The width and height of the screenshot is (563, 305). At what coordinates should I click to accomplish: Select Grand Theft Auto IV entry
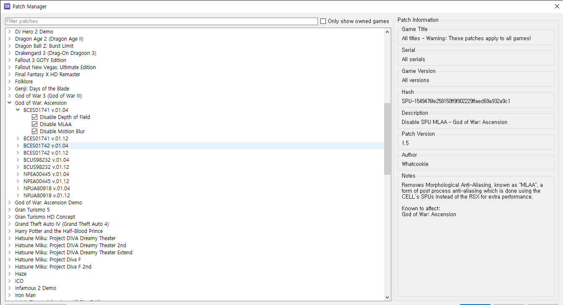pos(62,224)
